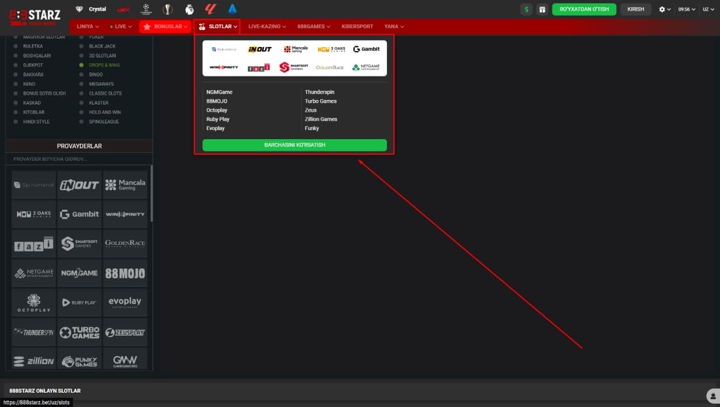Image resolution: width=720 pixels, height=407 pixels.
Task: Select GoldenRace logo in dropdown panel
Action: (x=330, y=67)
